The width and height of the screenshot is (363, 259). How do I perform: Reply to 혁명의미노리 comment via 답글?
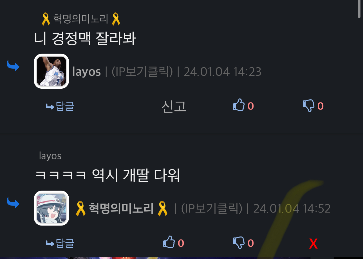click(x=60, y=243)
